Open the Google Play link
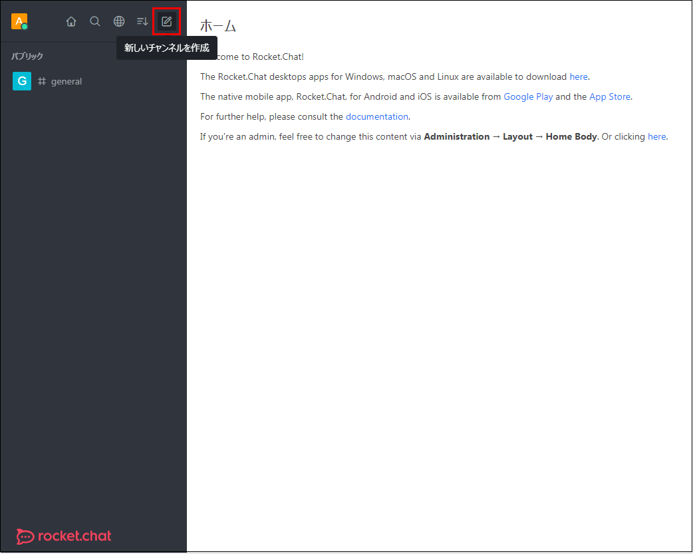Screen dimensions: 693x554 click(528, 97)
